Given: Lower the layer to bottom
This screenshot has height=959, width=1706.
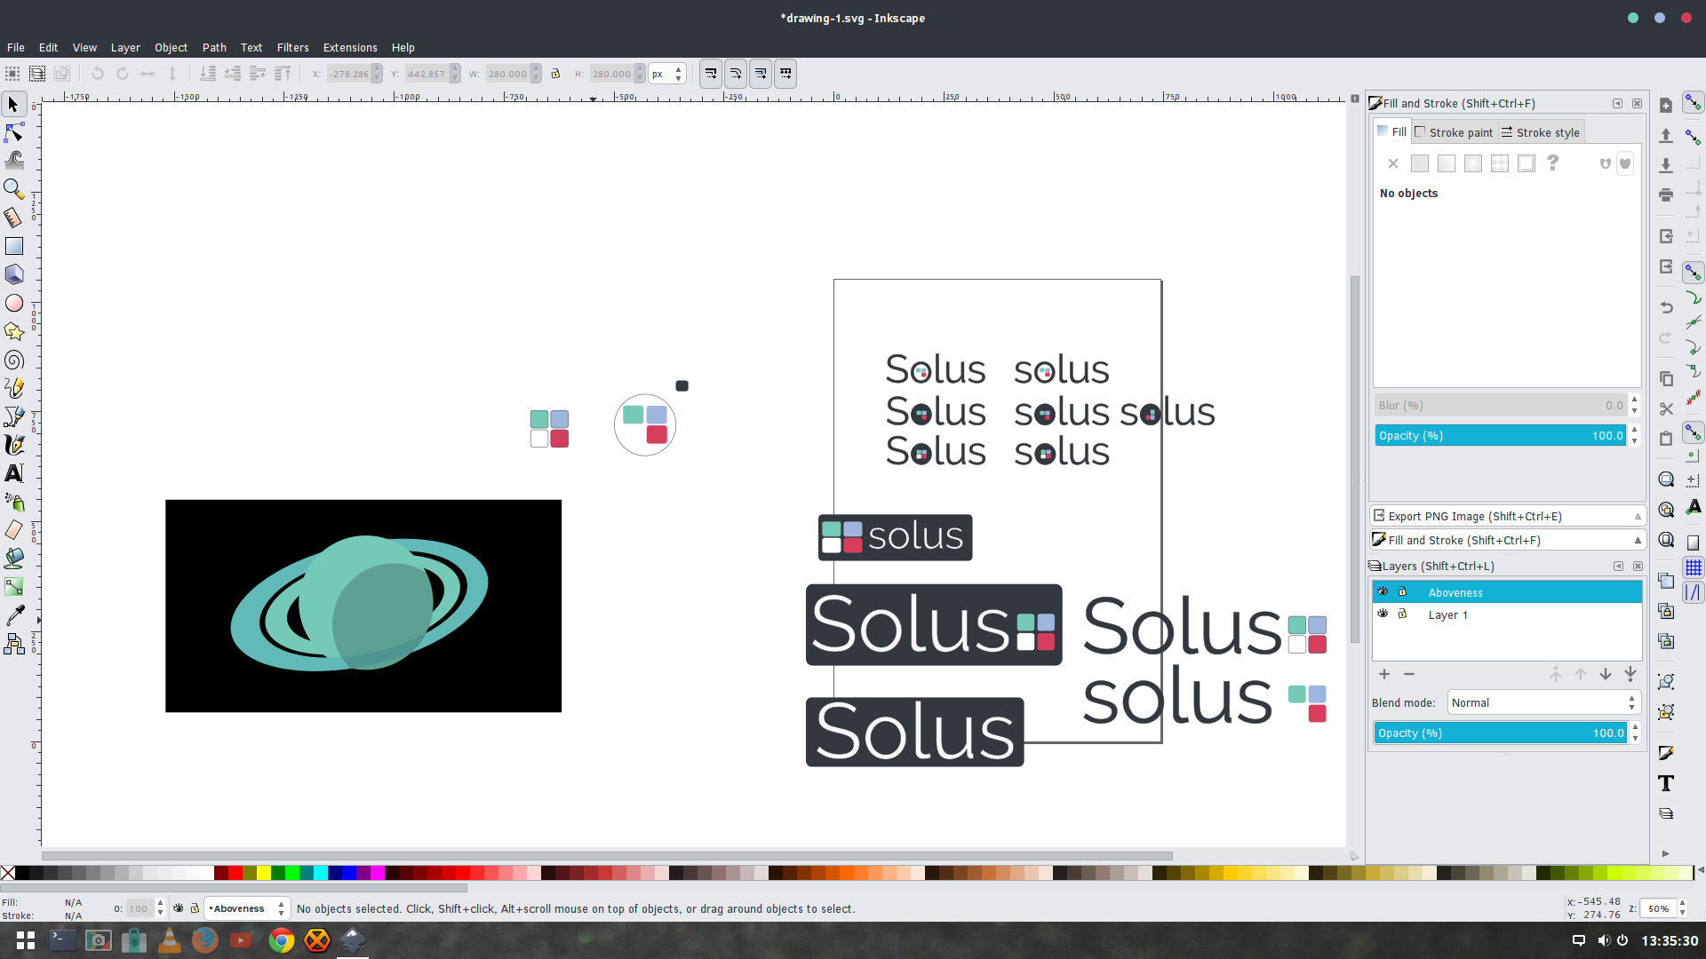Looking at the screenshot, I should click(x=1630, y=674).
